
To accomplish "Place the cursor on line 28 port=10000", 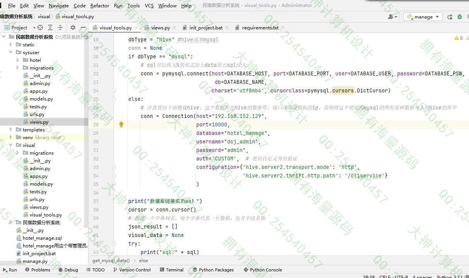I will point(212,125).
